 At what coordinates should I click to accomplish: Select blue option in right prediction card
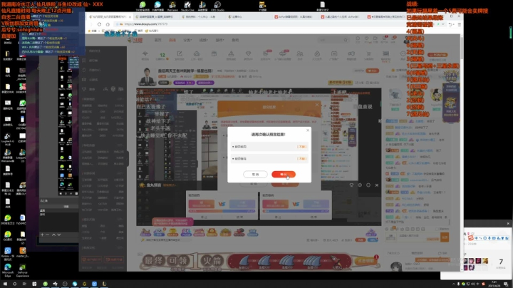coord(316,204)
